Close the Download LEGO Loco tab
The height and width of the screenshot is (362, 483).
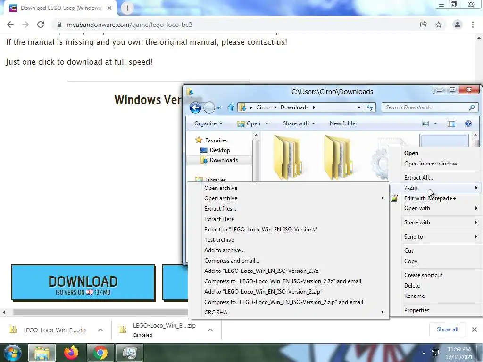click(109, 8)
